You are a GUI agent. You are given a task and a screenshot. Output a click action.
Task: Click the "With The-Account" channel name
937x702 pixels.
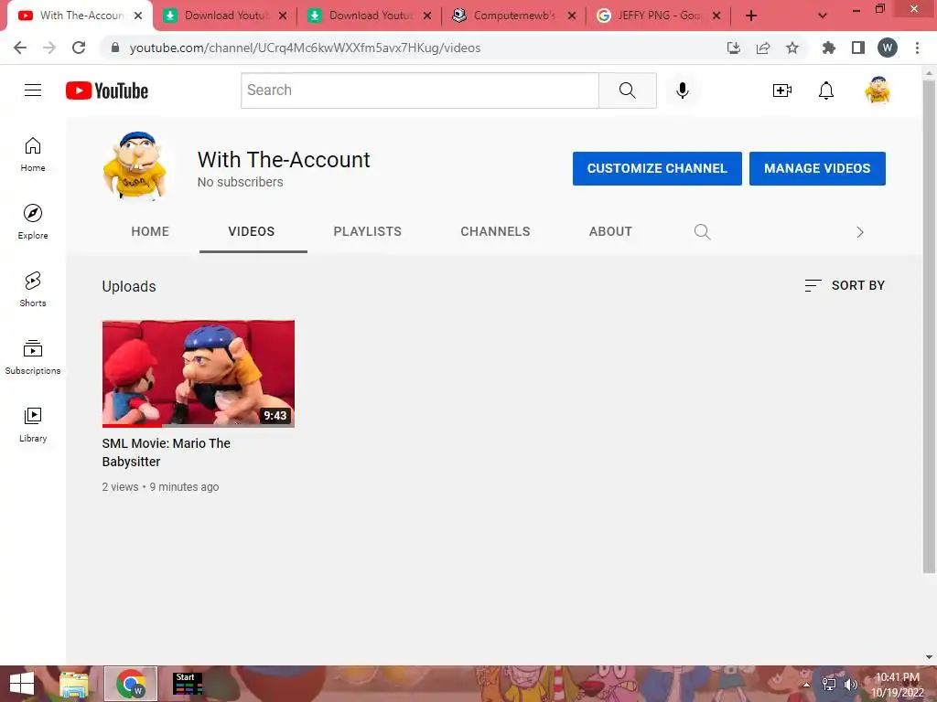click(284, 159)
